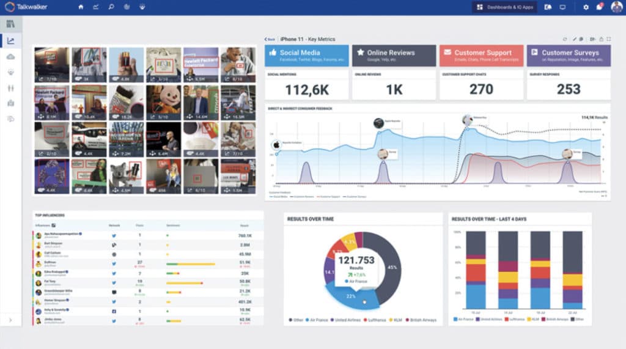
Task: Click the Back link beside iPhone 11 title
Action: [270, 39]
